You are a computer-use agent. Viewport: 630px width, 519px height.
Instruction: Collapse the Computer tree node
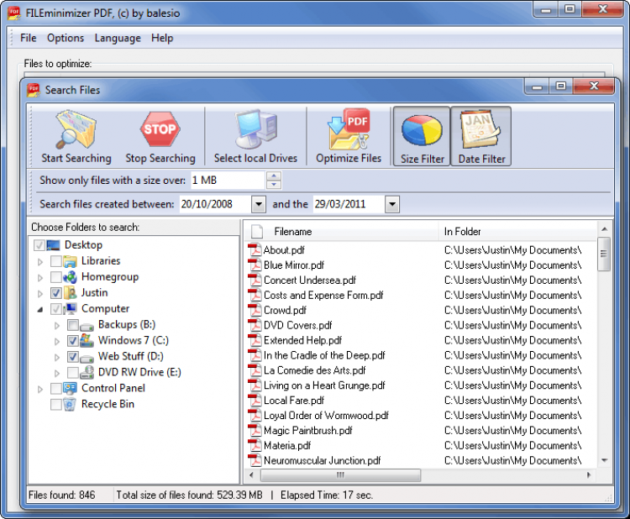click(x=40, y=310)
